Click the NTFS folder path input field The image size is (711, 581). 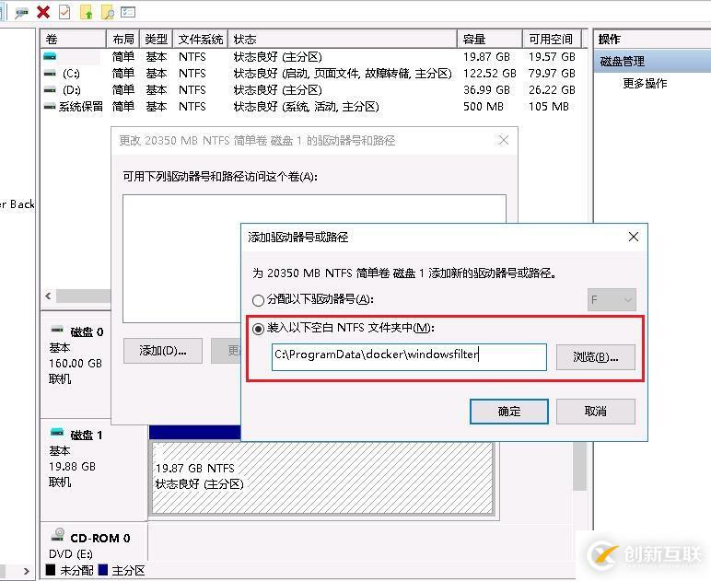click(409, 356)
